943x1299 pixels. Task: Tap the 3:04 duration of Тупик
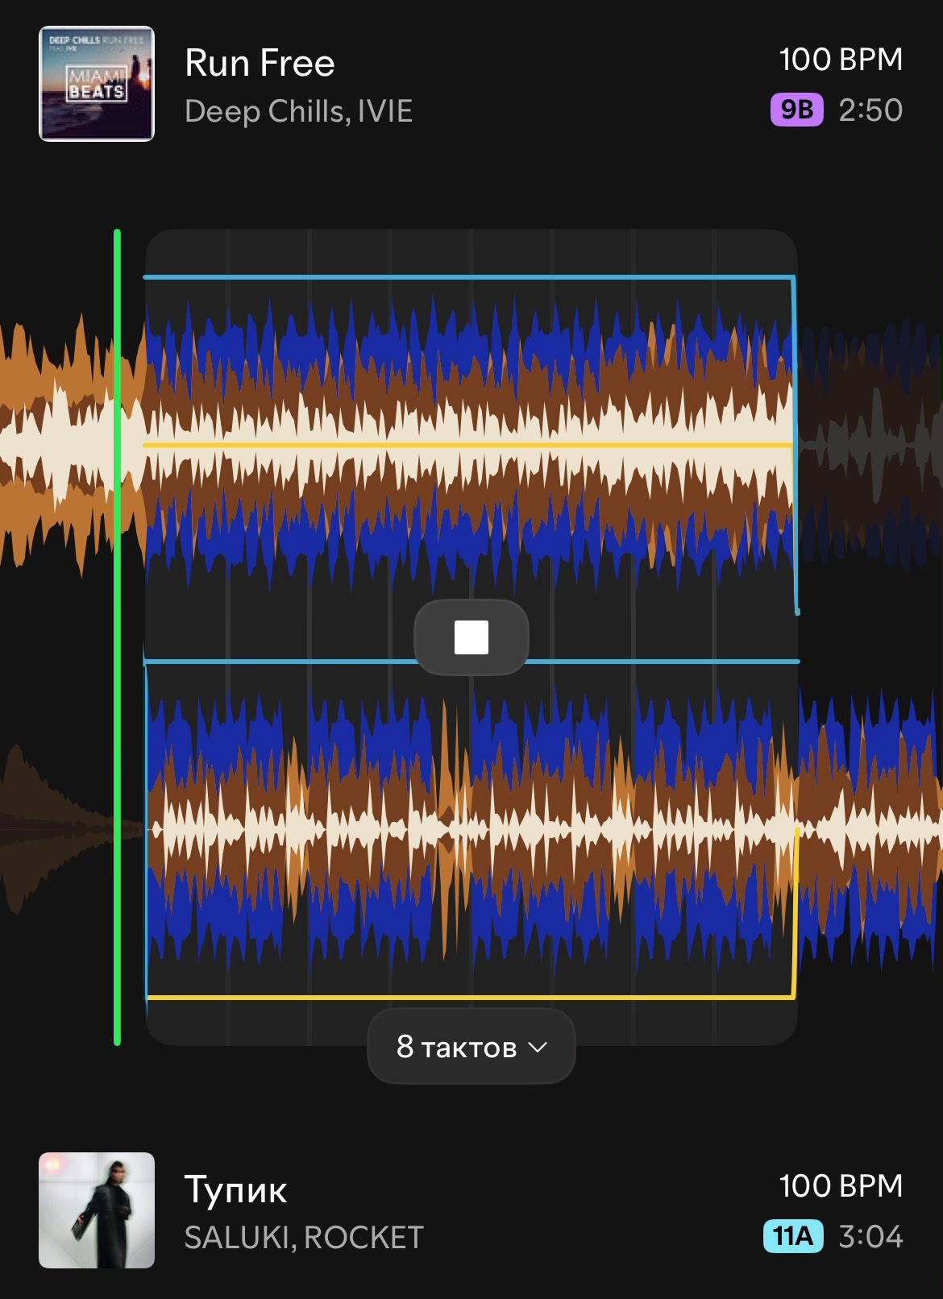870,1237
